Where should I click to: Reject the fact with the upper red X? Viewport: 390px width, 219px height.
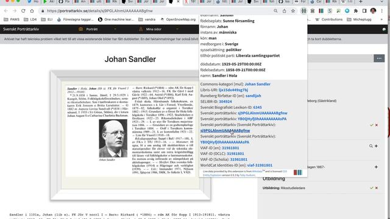click(377, 125)
